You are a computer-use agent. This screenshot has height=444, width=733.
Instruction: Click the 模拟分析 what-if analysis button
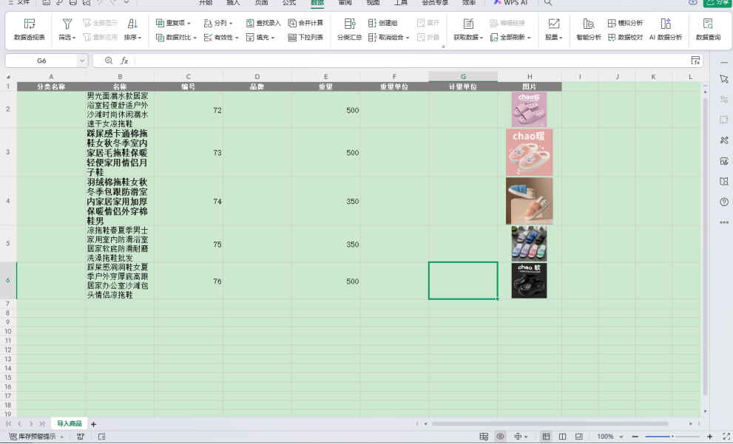[625, 23]
